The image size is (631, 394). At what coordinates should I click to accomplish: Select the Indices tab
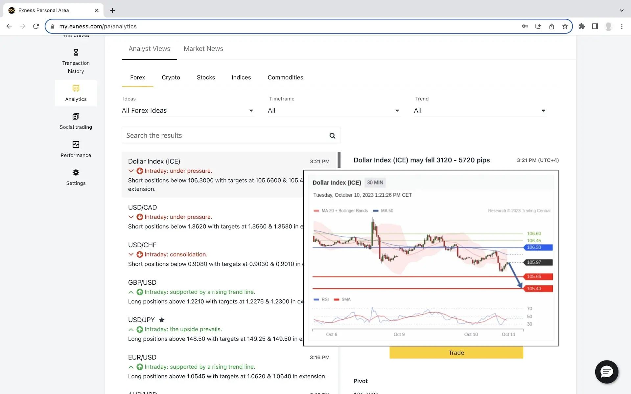[x=241, y=77]
